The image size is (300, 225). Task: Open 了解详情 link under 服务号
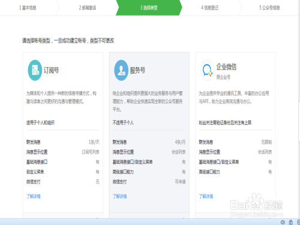[x=119, y=196]
